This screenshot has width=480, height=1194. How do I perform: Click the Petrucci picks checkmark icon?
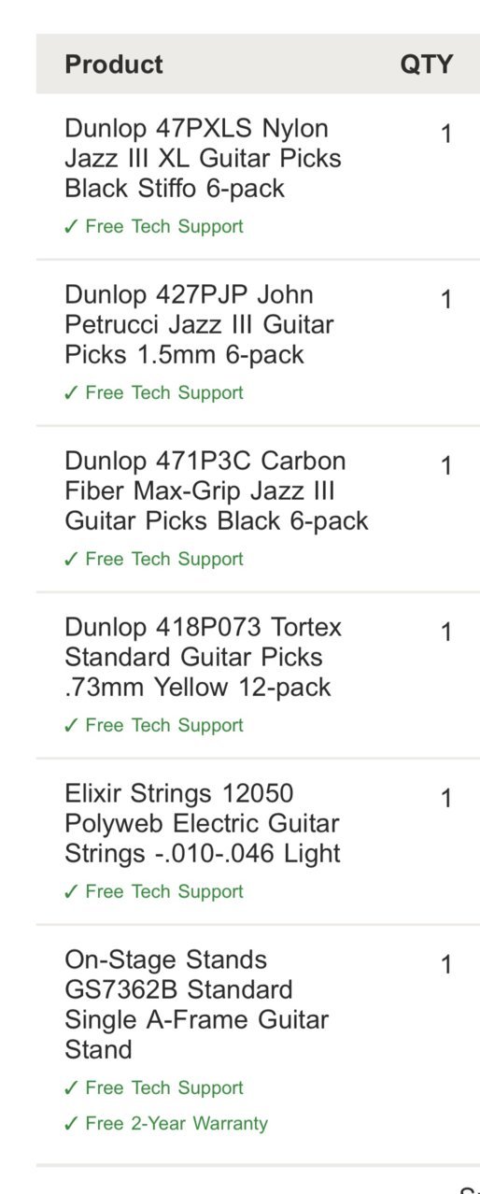pyautogui.click(x=71, y=393)
